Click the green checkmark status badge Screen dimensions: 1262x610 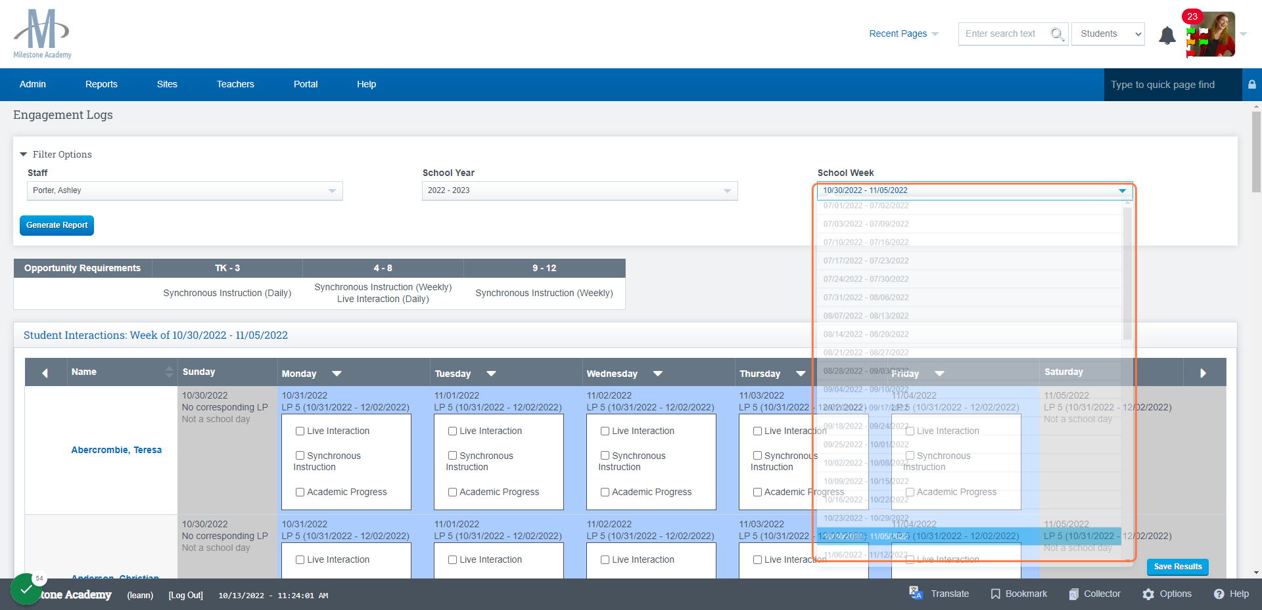click(26, 589)
